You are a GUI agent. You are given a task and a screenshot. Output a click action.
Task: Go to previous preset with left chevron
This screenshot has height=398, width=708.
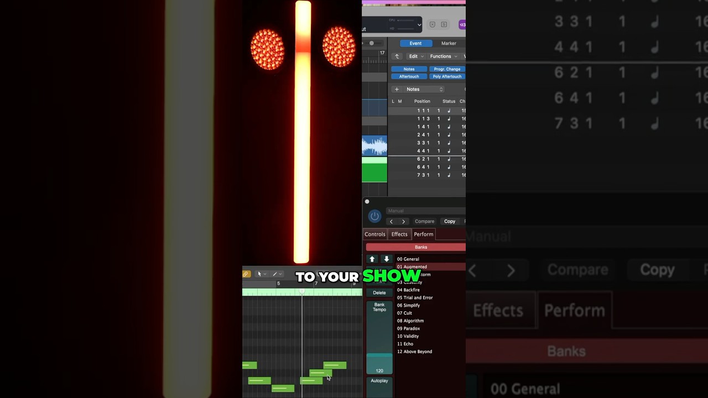[391, 222]
